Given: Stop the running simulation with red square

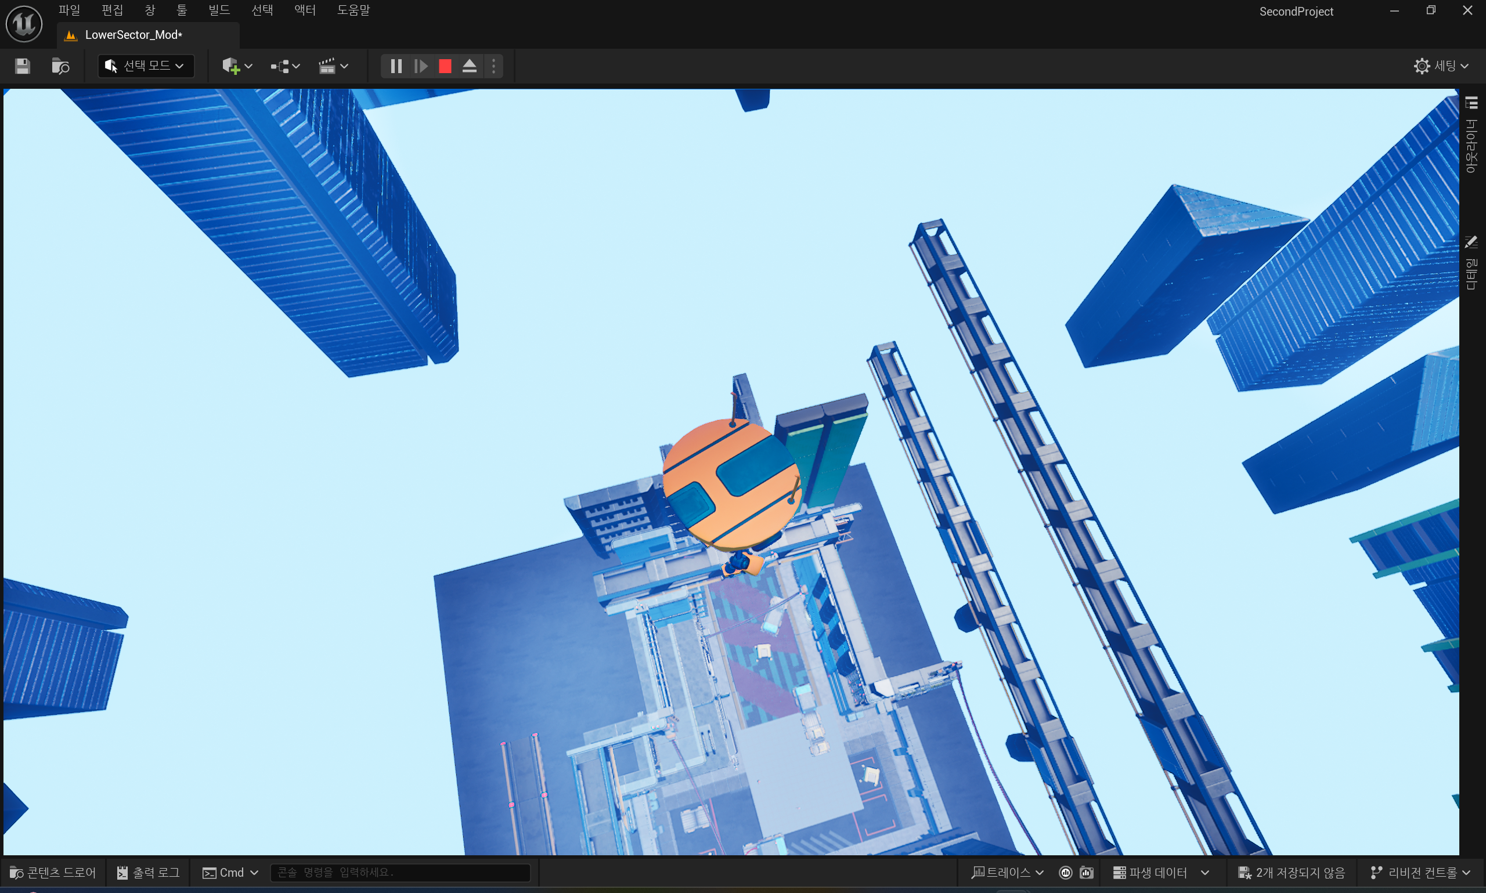Looking at the screenshot, I should coord(445,66).
